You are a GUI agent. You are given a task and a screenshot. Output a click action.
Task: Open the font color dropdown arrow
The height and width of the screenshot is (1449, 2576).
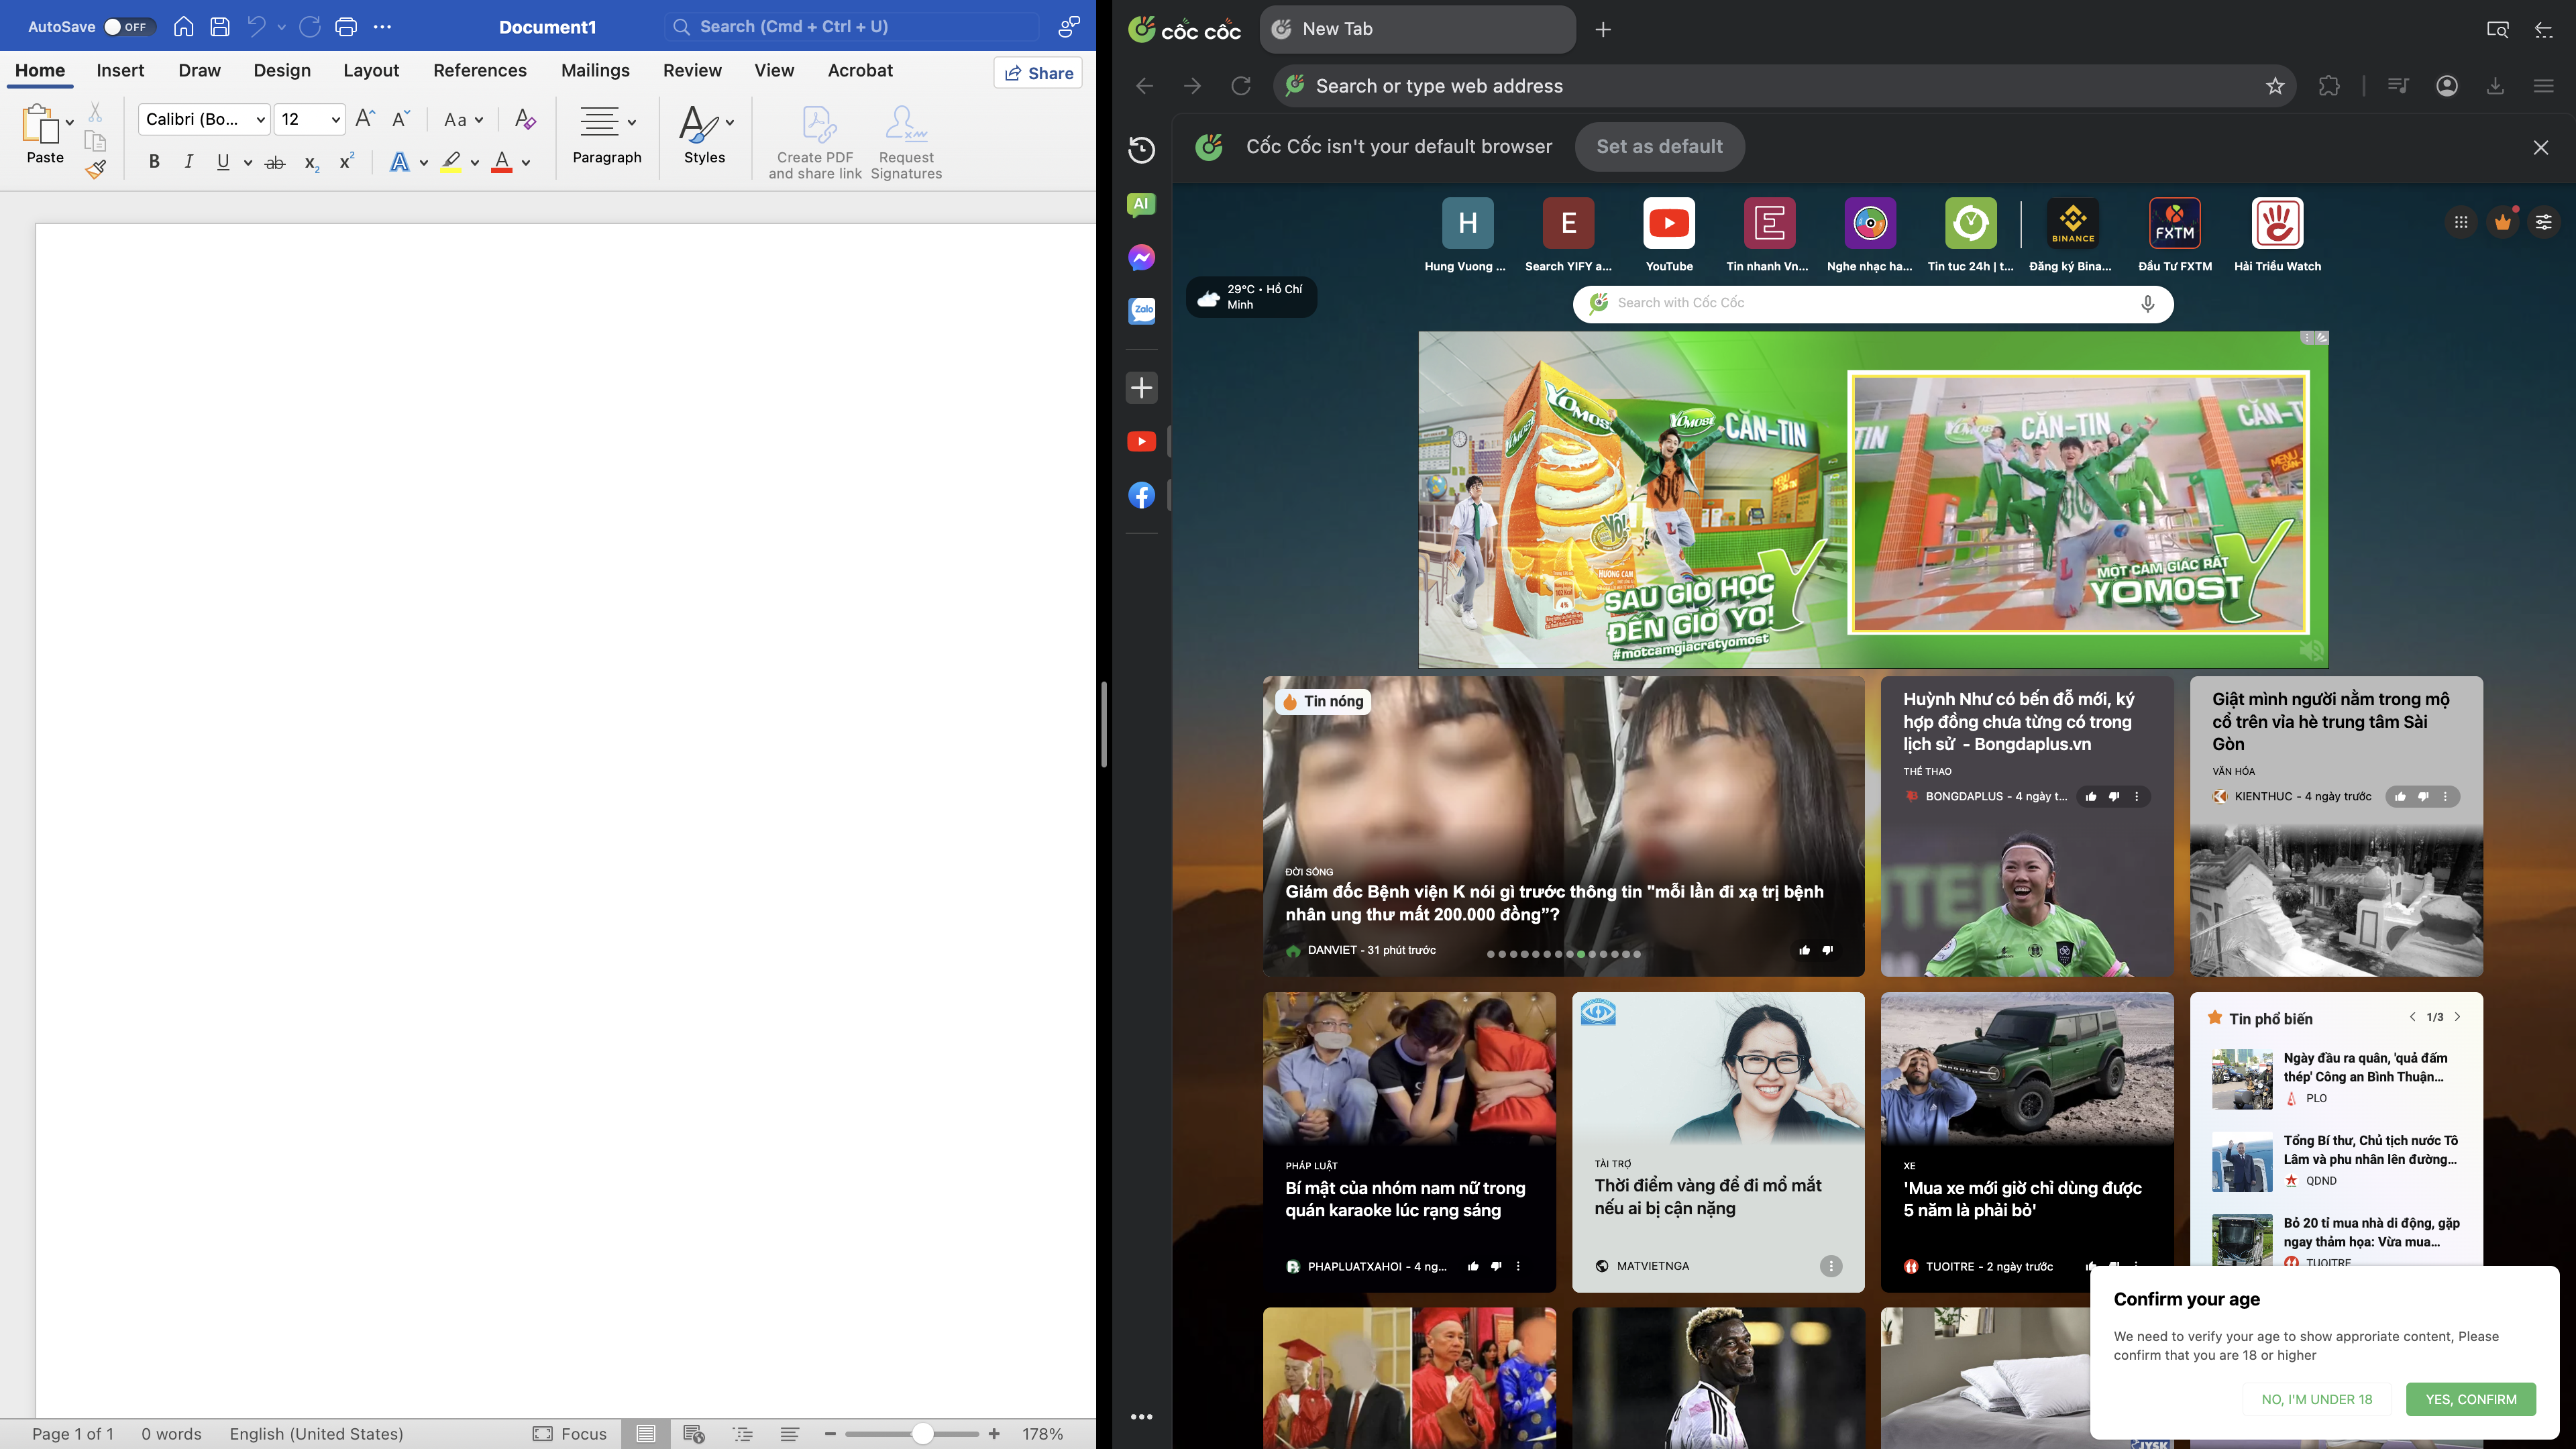[x=526, y=163]
